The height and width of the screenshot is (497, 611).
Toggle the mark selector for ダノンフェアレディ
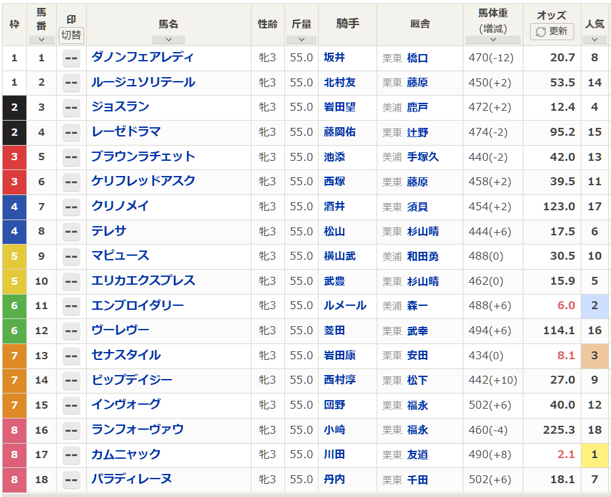point(71,58)
